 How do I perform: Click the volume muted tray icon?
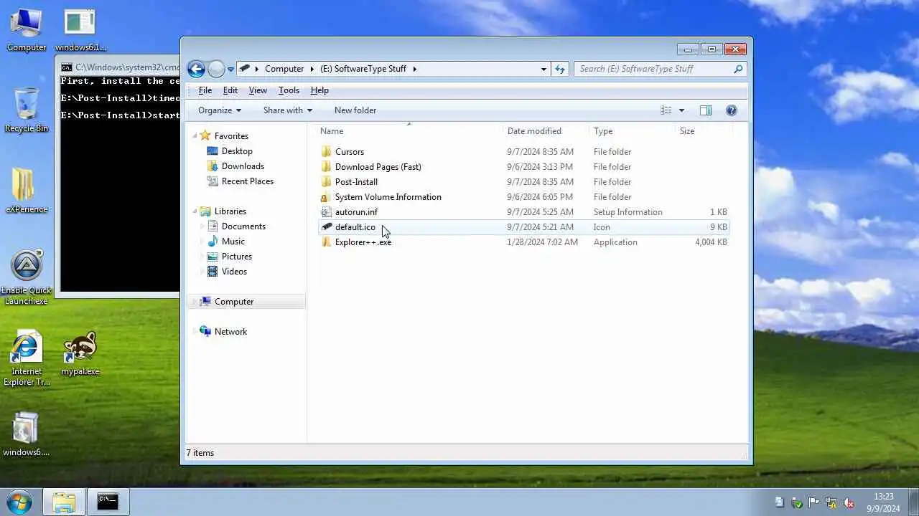pyautogui.click(x=849, y=502)
